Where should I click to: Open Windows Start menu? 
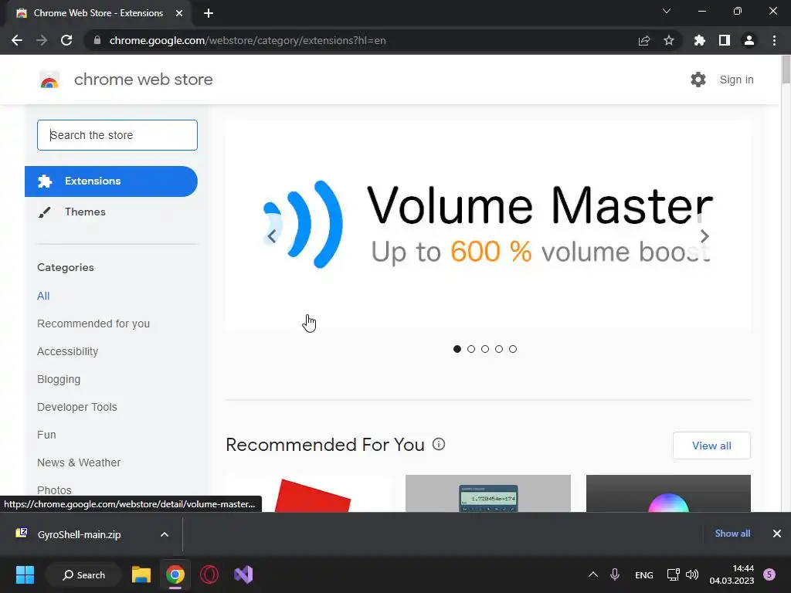(25, 574)
